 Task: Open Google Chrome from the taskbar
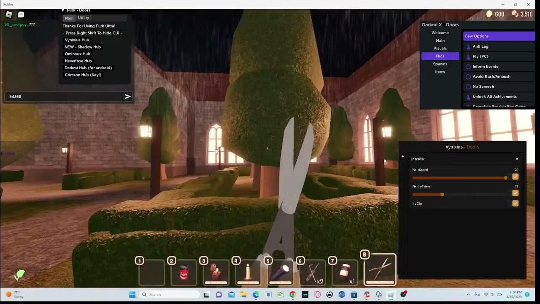click(293, 294)
